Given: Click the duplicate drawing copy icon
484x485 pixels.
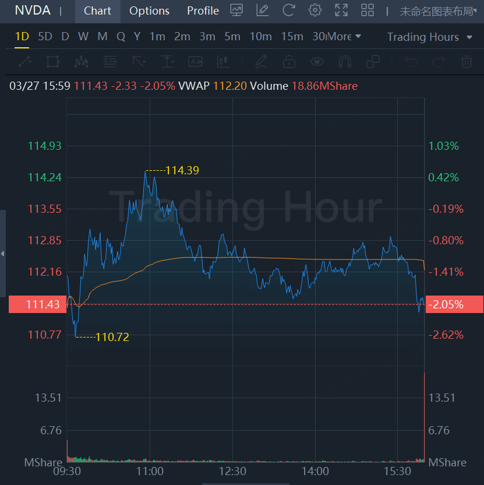Looking at the screenshot, I should (x=373, y=62).
